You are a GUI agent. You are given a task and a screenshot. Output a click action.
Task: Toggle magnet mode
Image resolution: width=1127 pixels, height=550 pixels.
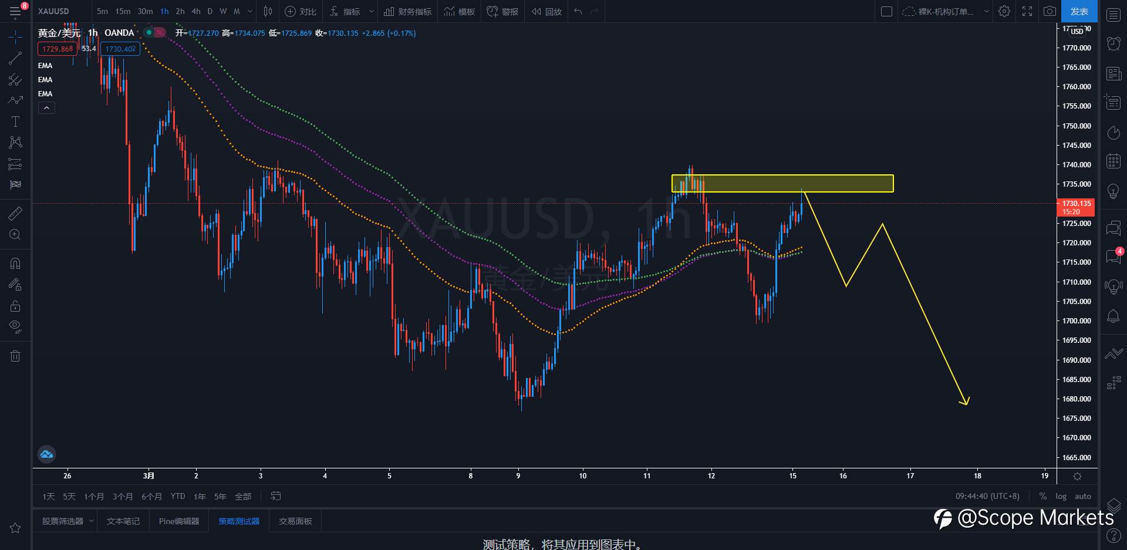click(15, 264)
